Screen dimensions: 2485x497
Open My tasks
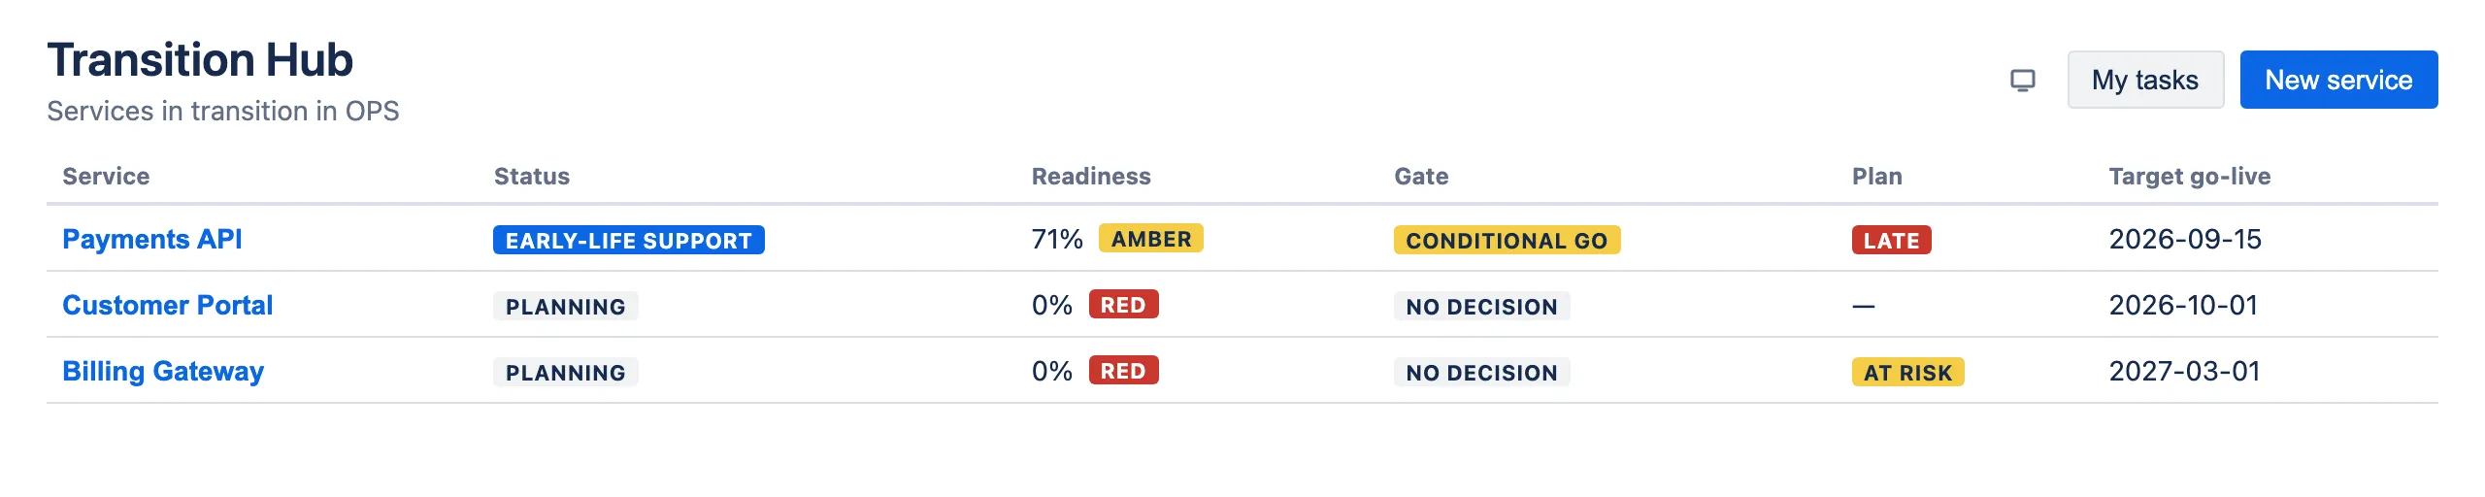coord(2145,80)
